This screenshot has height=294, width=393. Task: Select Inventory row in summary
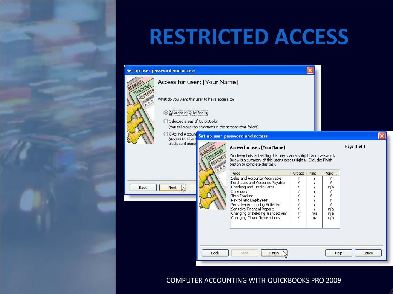(x=285, y=191)
